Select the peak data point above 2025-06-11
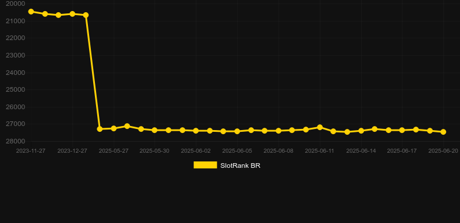Screen dimensions: 460x223 pyautogui.click(x=320, y=127)
